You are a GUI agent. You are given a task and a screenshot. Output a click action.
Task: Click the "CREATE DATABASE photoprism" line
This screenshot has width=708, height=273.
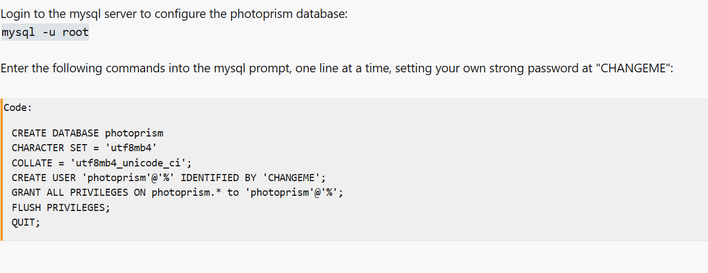(87, 133)
